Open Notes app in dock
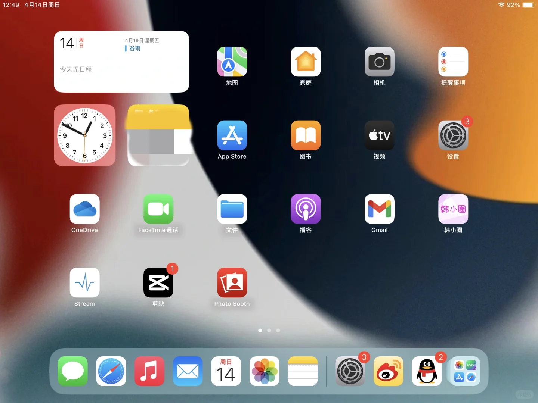 (x=303, y=371)
